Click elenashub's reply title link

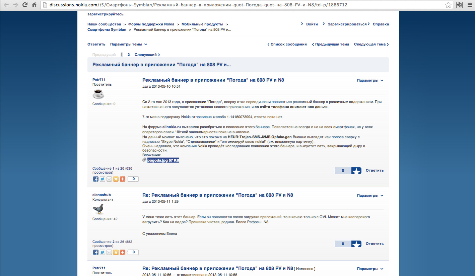[218, 195]
